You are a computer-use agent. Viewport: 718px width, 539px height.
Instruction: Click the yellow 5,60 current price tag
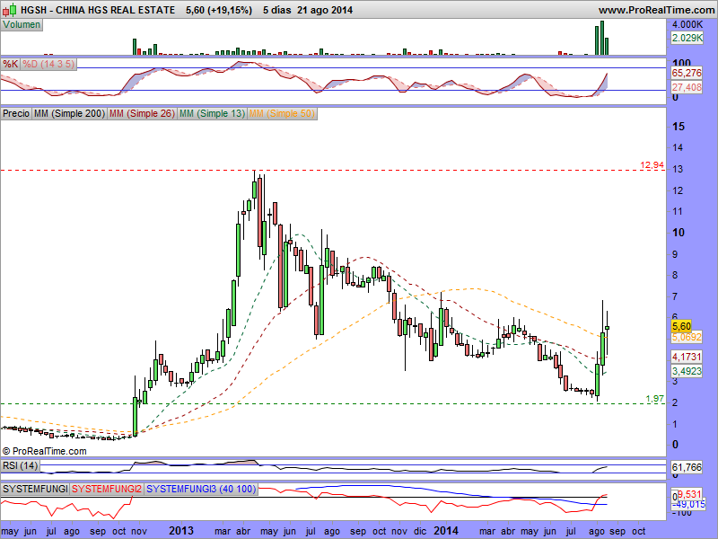click(681, 326)
